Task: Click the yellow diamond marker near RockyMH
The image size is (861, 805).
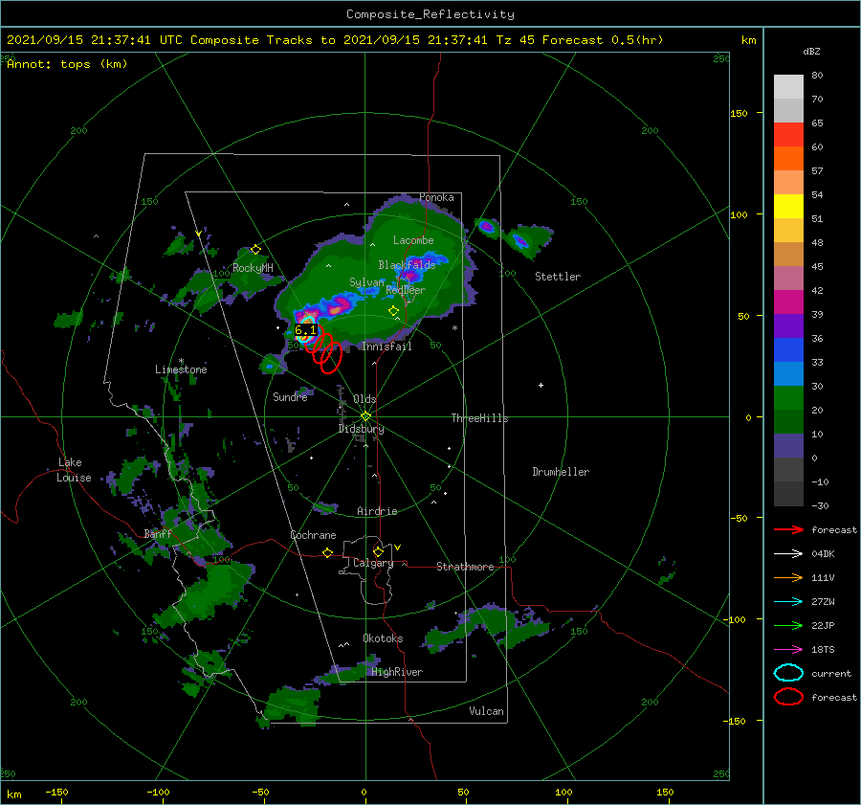Action: (255, 250)
